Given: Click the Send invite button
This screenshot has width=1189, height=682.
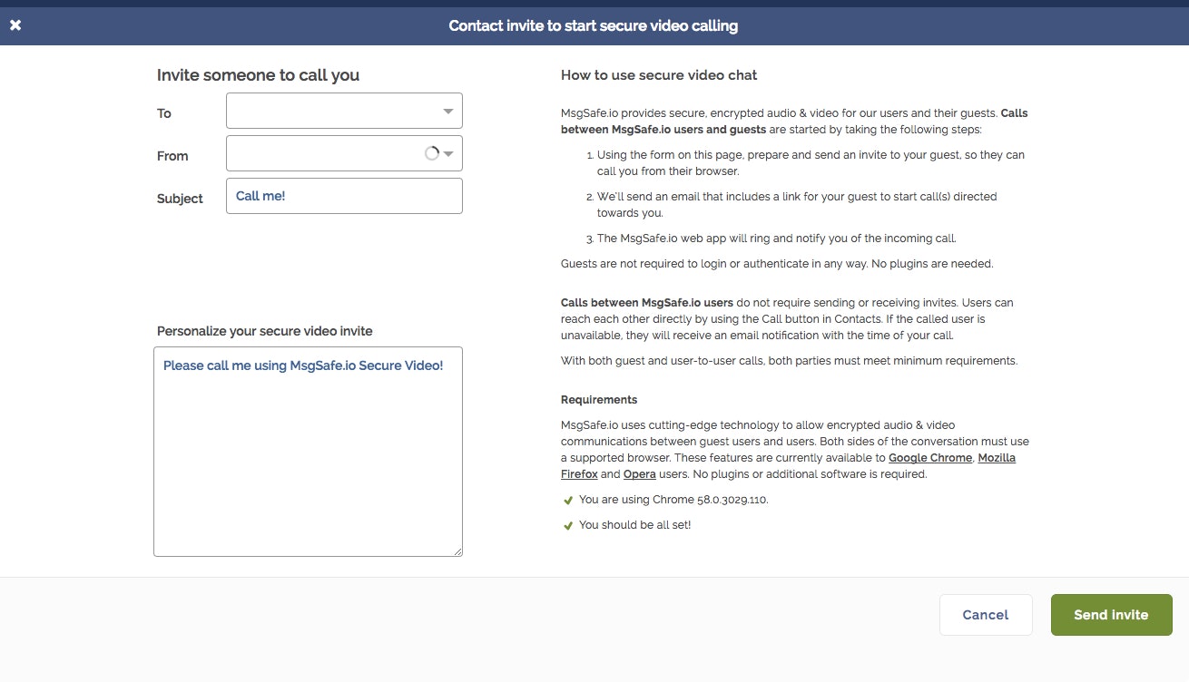Looking at the screenshot, I should 1111,615.
